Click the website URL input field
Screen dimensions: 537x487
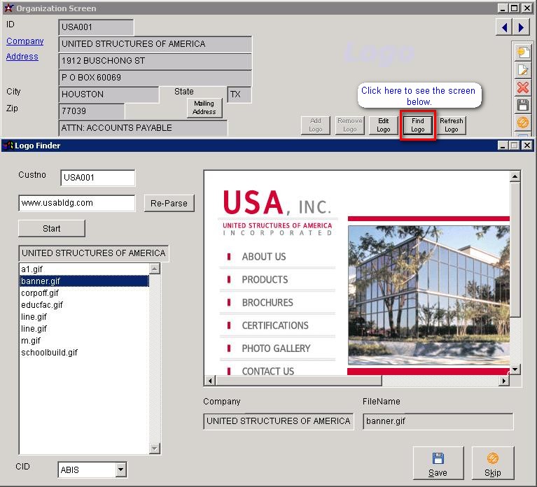coord(77,203)
